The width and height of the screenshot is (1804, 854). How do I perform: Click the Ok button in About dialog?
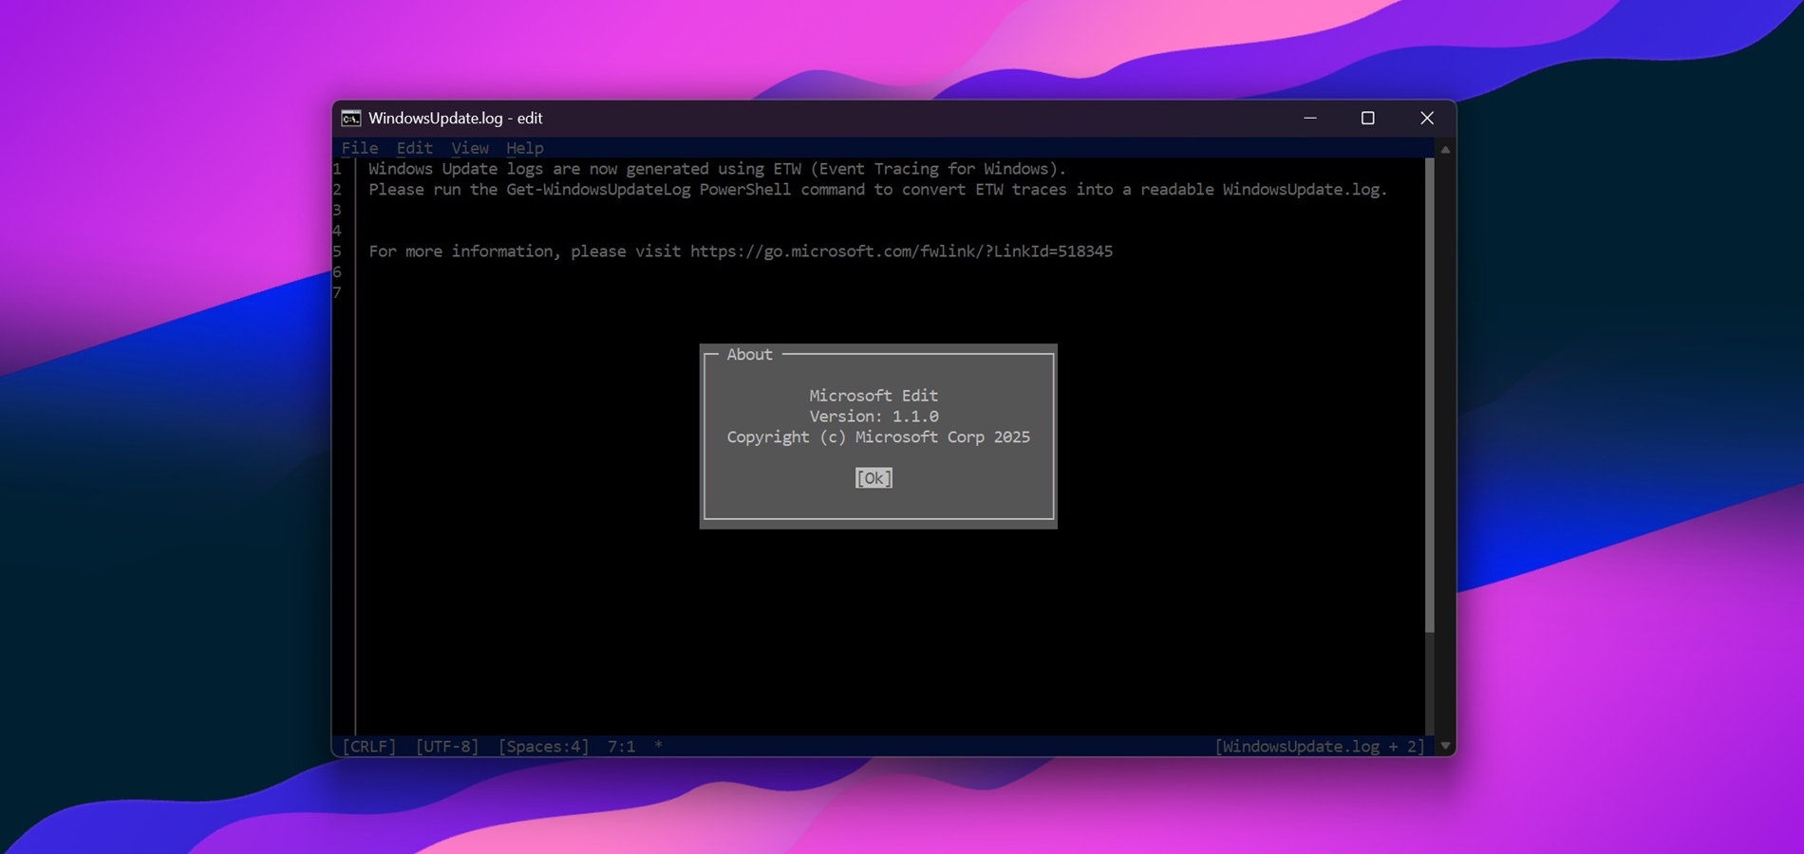pos(874,478)
